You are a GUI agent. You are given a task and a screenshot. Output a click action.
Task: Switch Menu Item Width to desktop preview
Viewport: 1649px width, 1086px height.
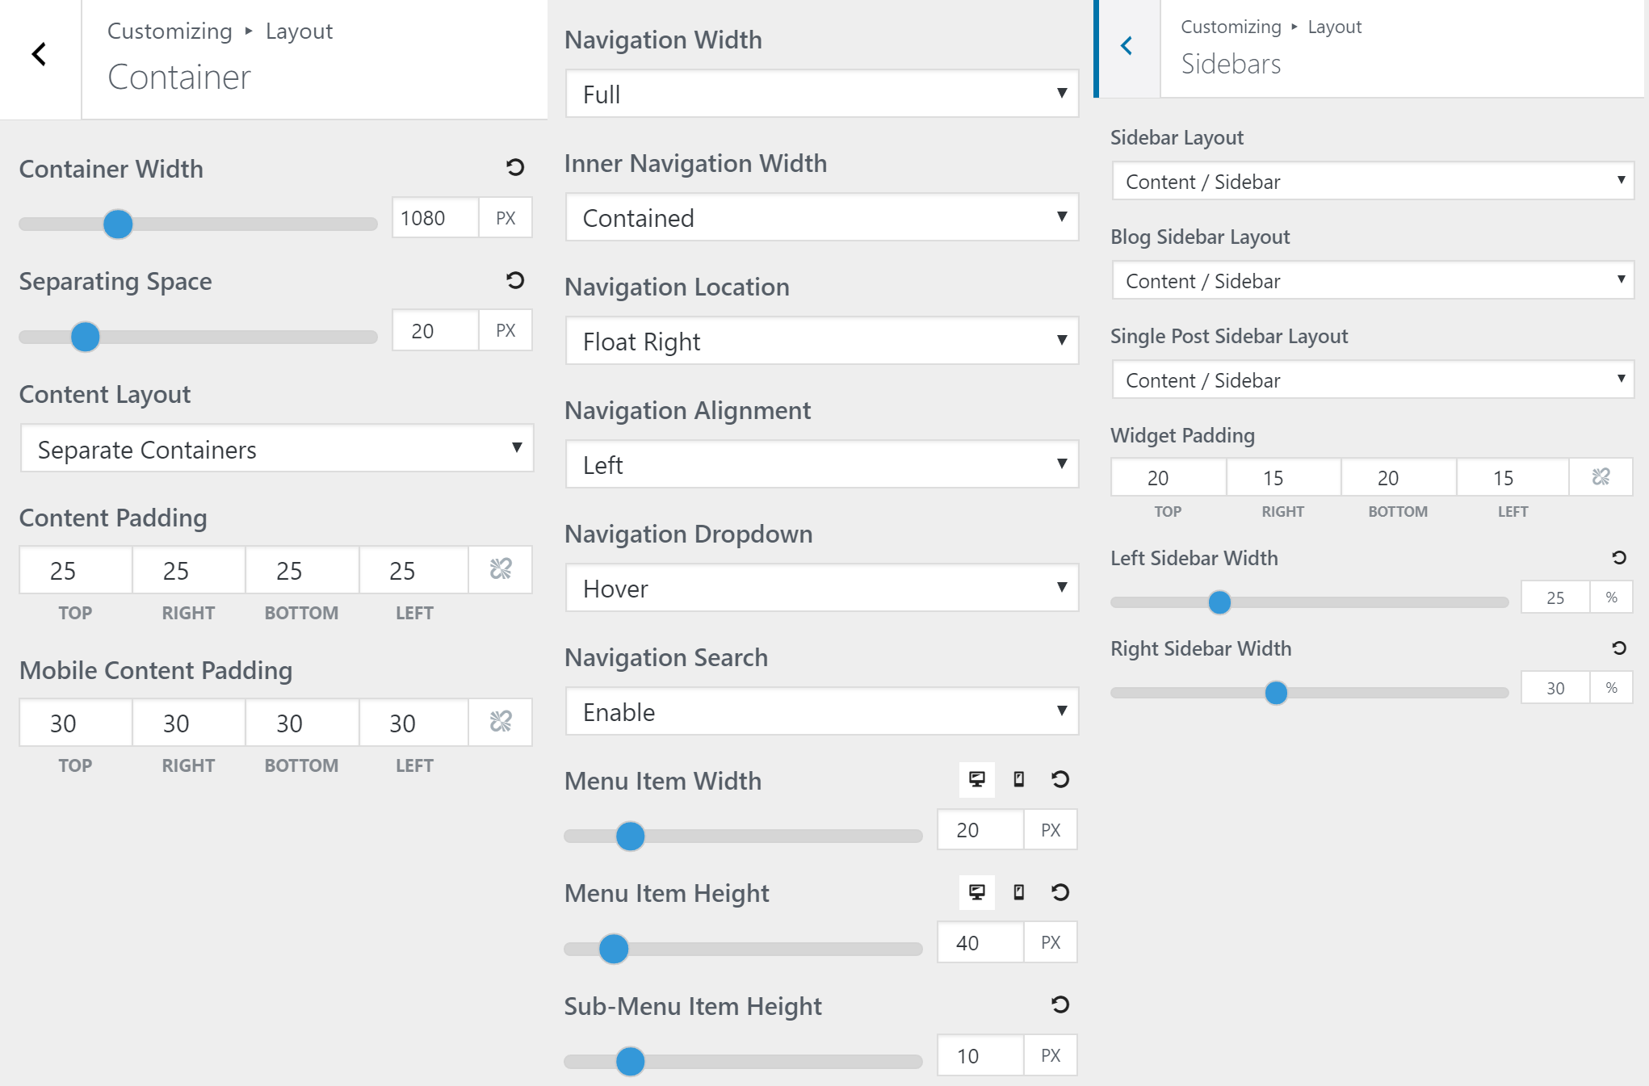coord(976,779)
